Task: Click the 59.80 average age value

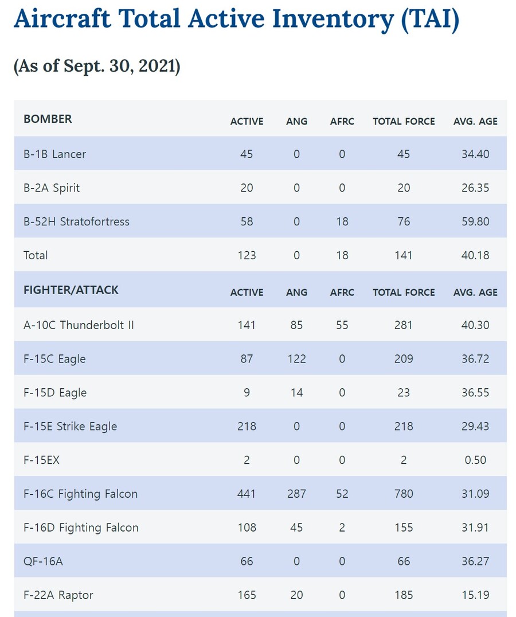Action: tap(475, 222)
